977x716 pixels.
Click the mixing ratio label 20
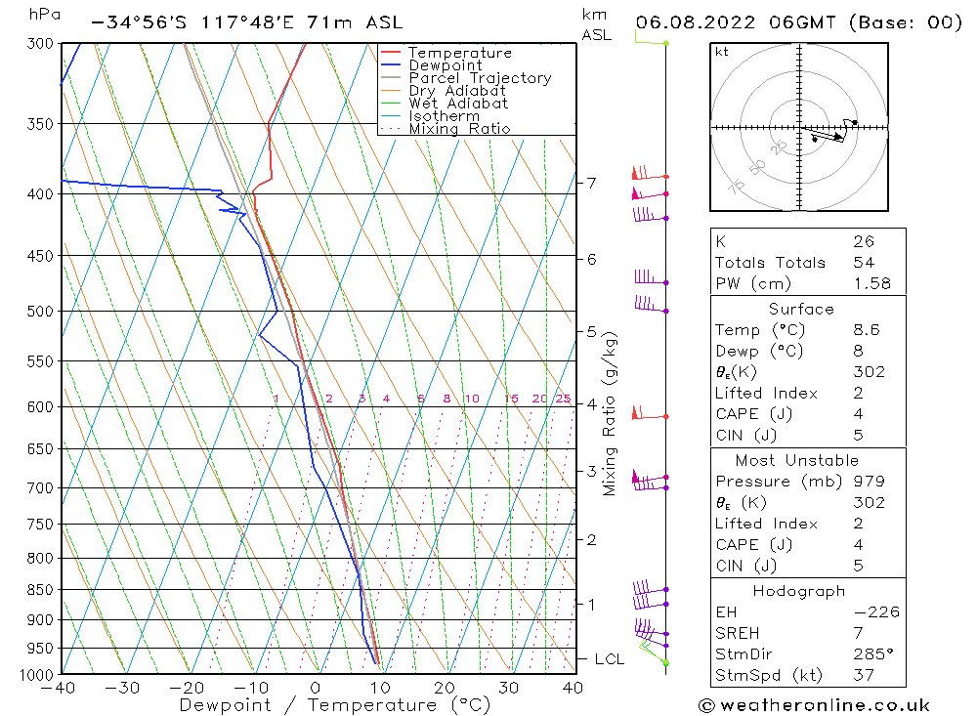point(539,399)
